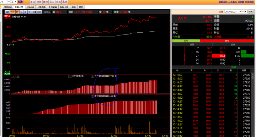Open the 到價通知 link at top right
The width and height of the screenshot is (256, 137).
point(249,2)
